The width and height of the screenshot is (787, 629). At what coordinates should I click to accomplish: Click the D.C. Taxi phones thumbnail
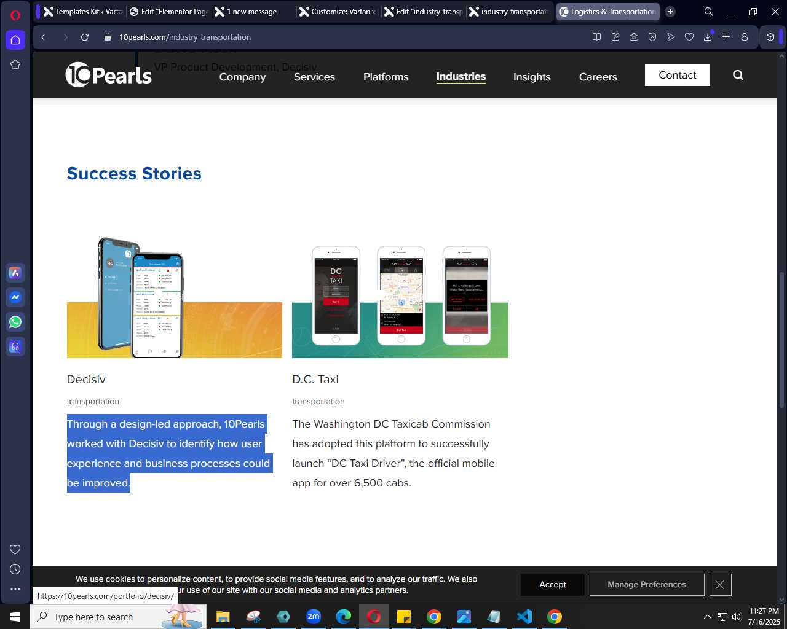pyautogui.click(x=400, y=301)
